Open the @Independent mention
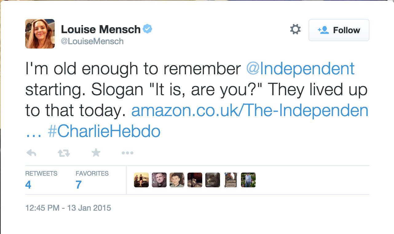This screenshot has height=234, width=394. (x=300, y=69)
